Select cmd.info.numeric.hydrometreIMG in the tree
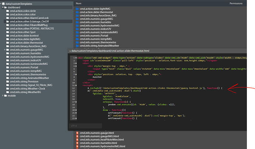The image size is (255, 149). point(30,57)
